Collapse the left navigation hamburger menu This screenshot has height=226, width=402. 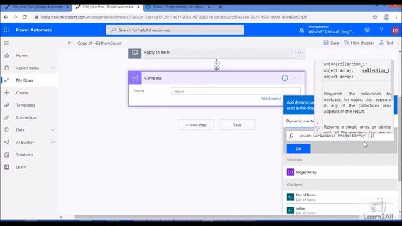tap(6, 43)
